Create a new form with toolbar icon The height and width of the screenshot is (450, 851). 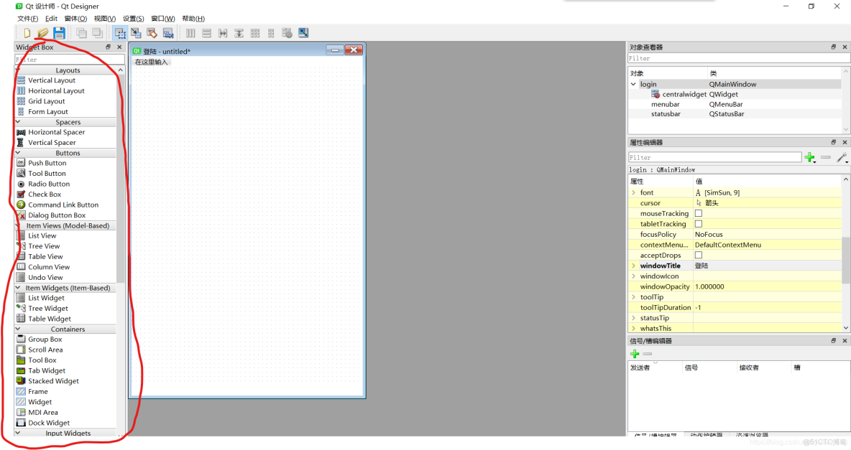pos(26,33)
